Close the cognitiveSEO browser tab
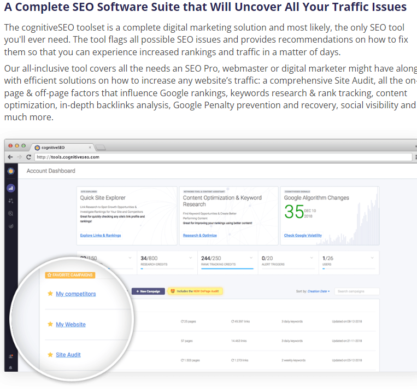Viewport: 417px width, 392px height. pos(90,147)
